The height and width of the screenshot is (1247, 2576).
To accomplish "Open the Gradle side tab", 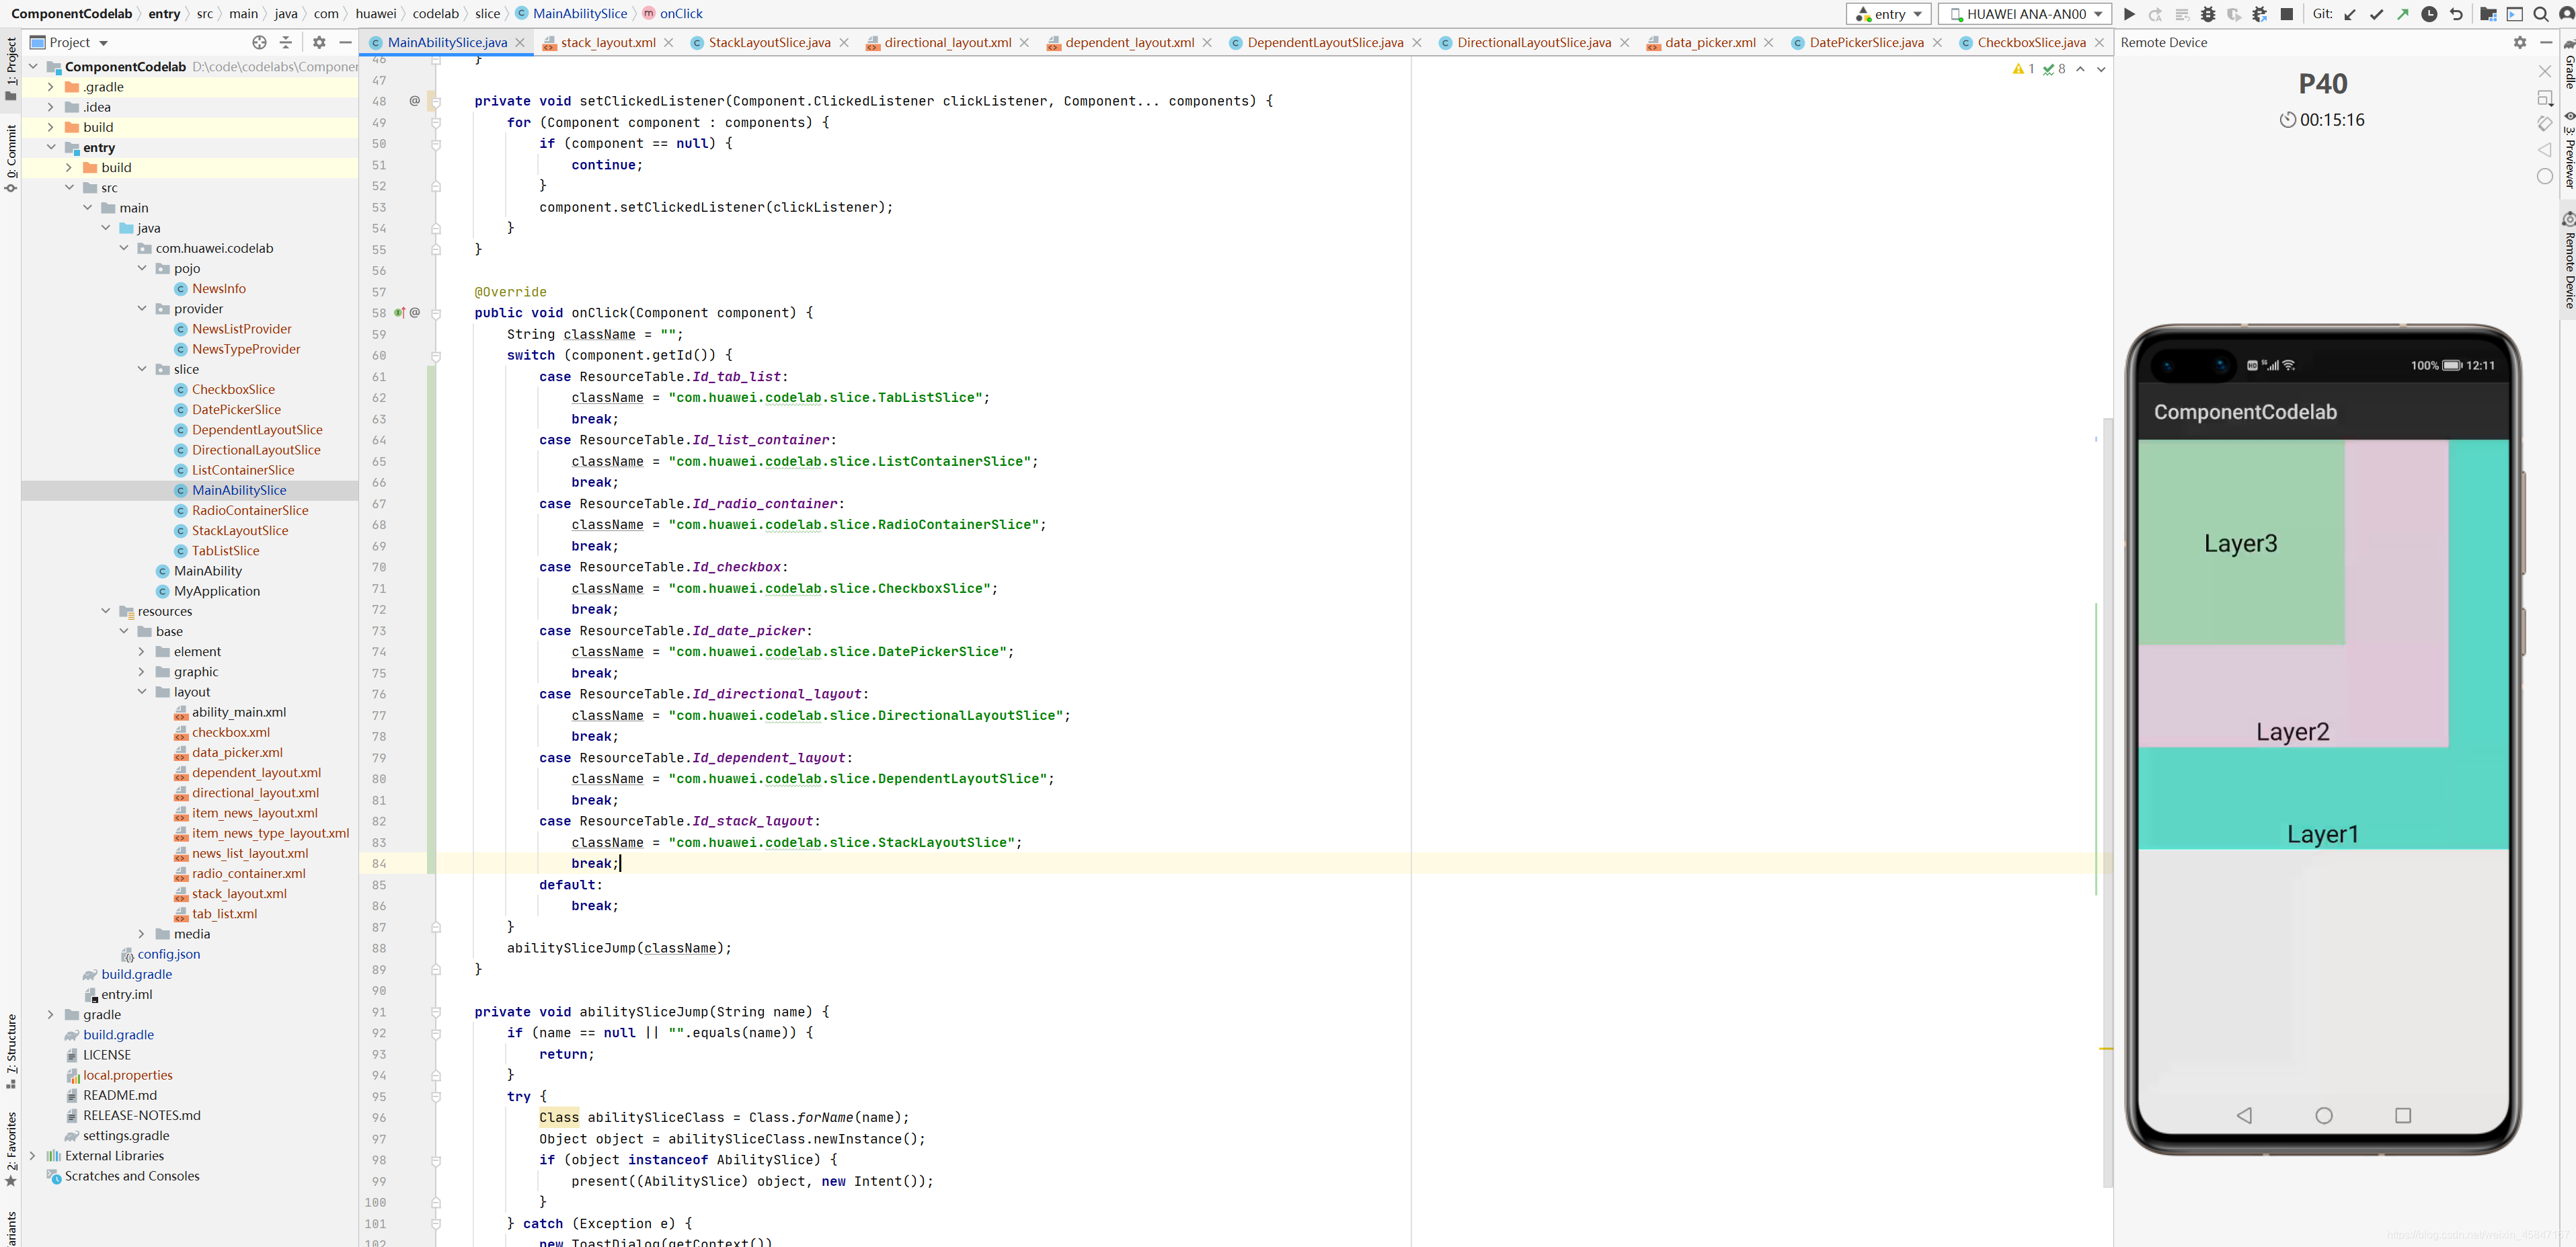I will click(2568, 64).
